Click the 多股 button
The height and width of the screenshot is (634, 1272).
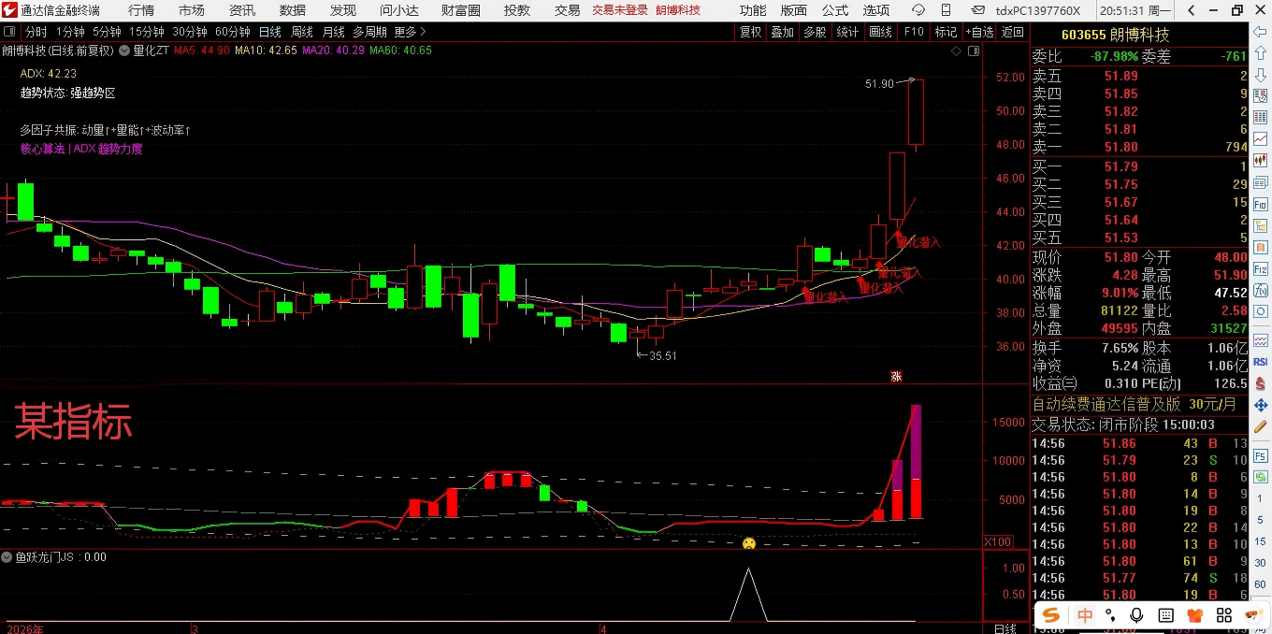pyautogui.click(x=816, y=32)
